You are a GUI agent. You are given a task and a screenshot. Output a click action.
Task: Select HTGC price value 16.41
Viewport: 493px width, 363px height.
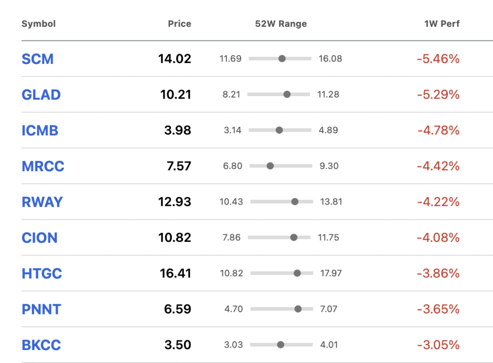[175, 274]
